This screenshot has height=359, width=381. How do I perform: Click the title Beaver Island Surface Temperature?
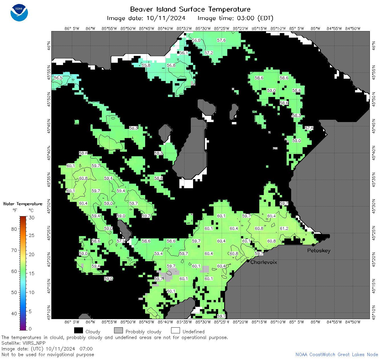coord(190,9)
